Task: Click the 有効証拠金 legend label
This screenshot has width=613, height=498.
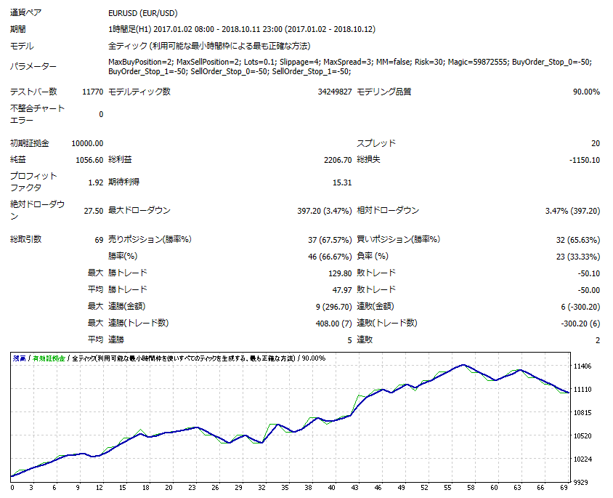Action: 51,358
